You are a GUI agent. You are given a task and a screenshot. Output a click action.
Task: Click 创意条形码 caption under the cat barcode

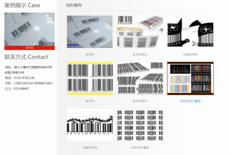(190, 54)
